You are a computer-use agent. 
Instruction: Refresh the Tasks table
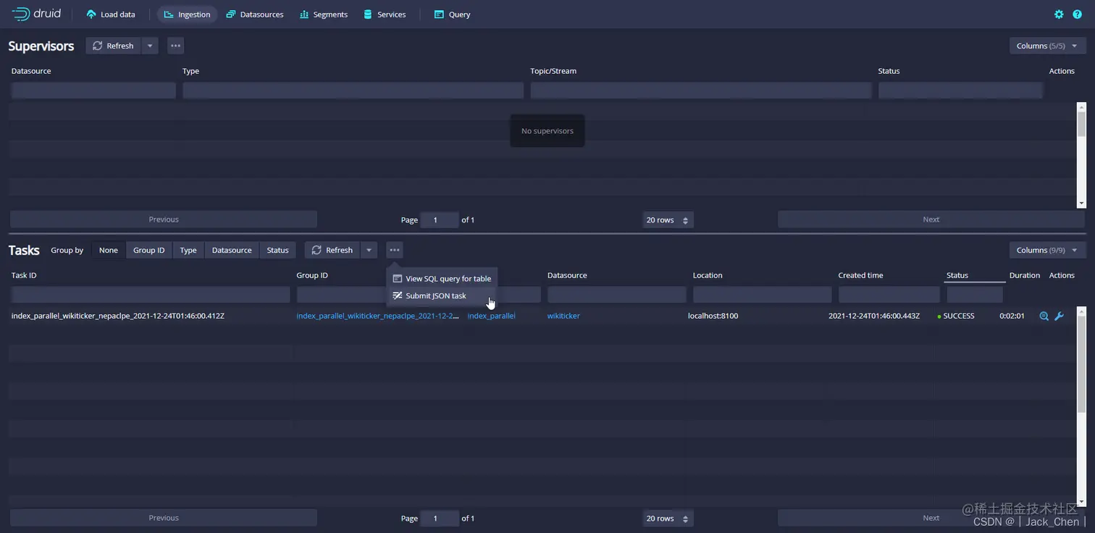pyautogui.click(x=332, y=250)
